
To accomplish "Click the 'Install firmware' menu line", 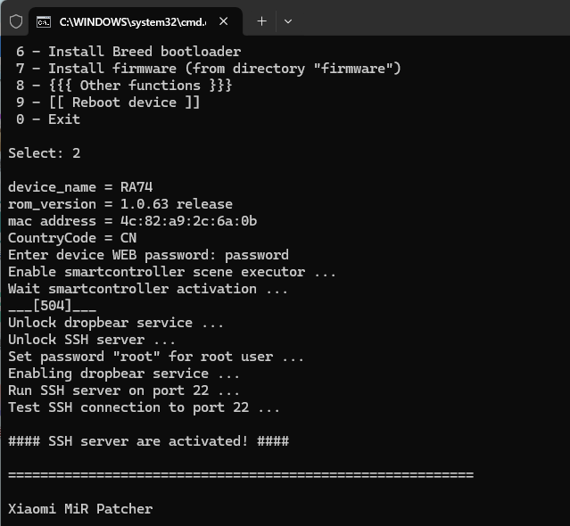I will tap(209, 69).
